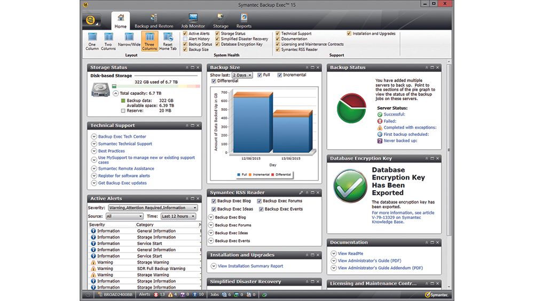The width and height of the screenshot is (534, 301).
Task: Click the Jobs icon in status bar
Action: click(x=224, y=295)
